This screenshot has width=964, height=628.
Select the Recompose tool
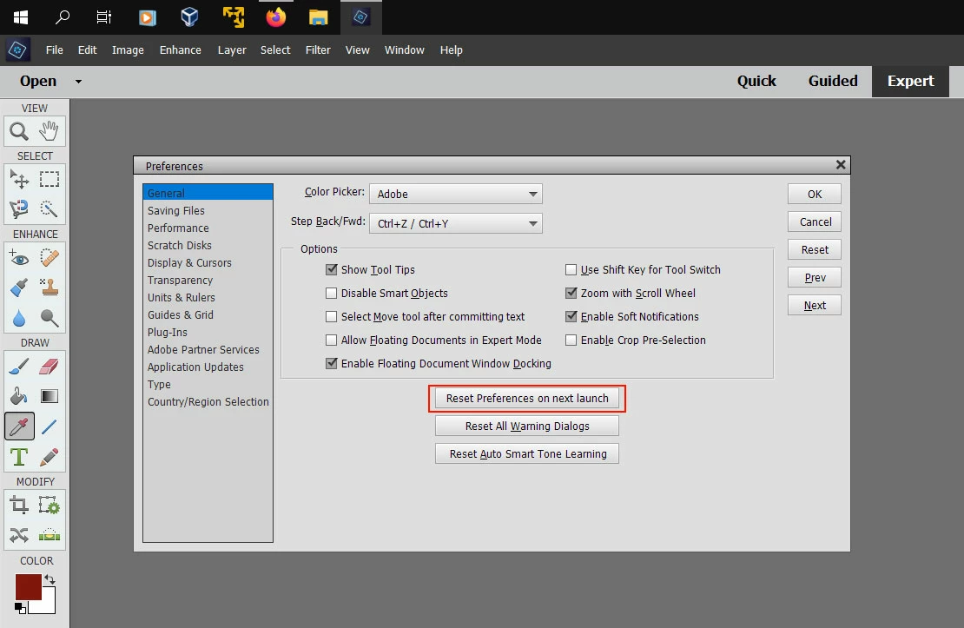[x=50, y=505]
